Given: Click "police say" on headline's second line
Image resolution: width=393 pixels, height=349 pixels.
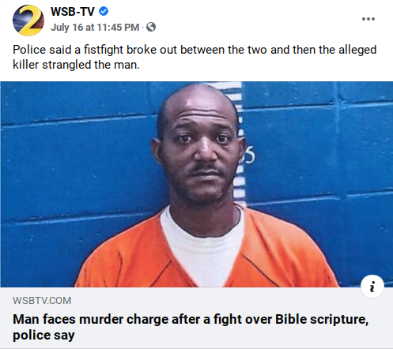Looking at the screenshot, I should point(43,336).
